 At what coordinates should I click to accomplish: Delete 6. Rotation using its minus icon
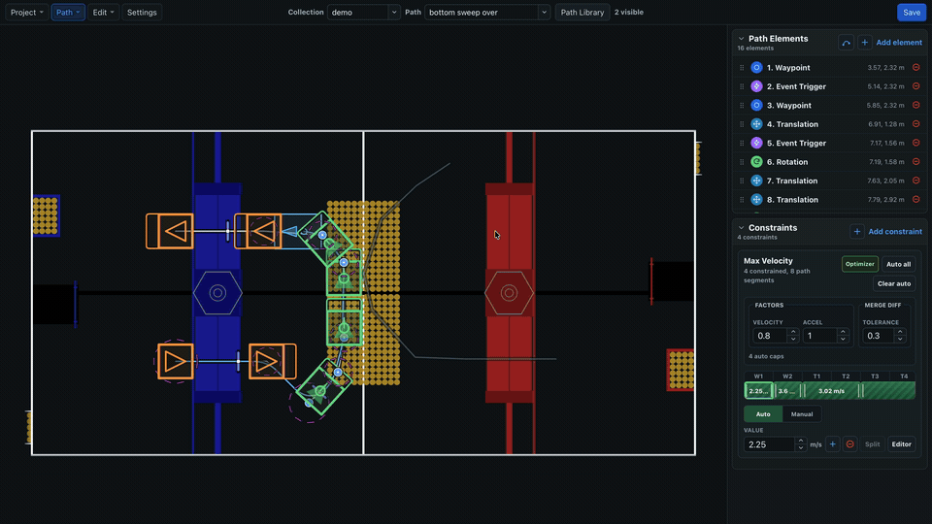tap(915, 162)
